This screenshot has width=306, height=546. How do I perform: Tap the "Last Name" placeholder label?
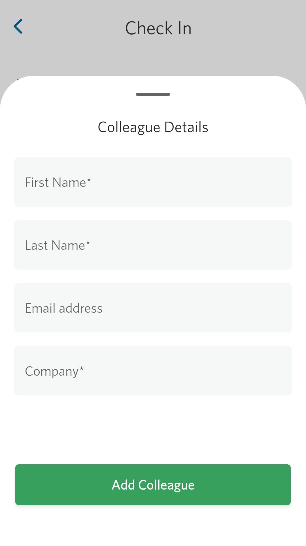coord(55,246)
